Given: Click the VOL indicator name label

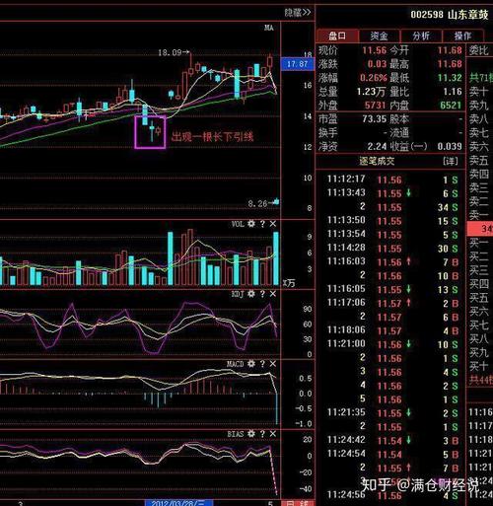Looking at the screenshot, I should point(238,224).
